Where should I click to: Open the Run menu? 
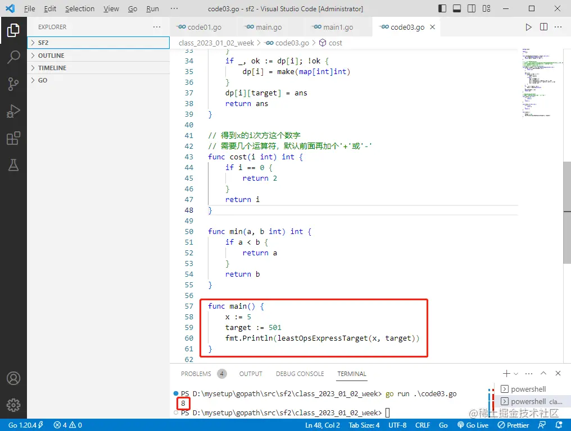(152, 9)
